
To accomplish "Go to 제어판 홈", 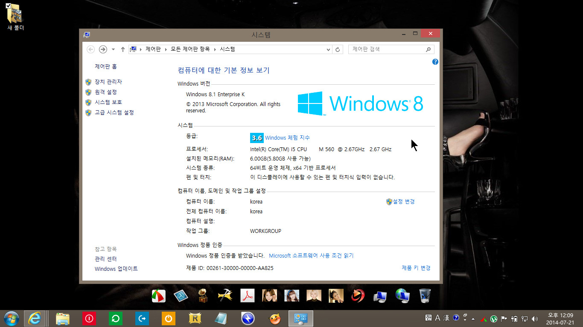I will click(x=105, y=66).
